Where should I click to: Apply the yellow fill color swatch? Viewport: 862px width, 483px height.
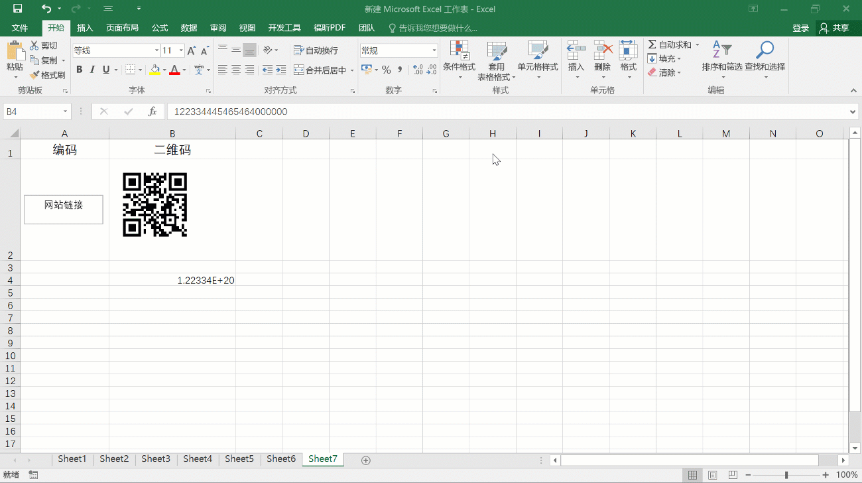[x=154, y=70]
